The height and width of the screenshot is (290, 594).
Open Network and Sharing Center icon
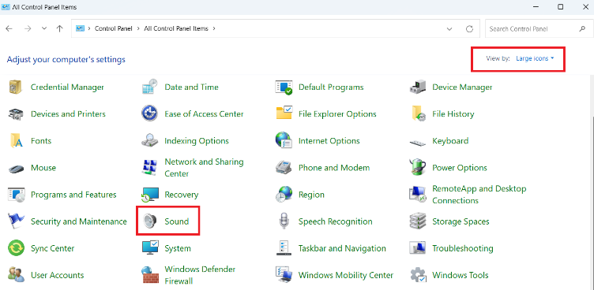pos(149,168)
